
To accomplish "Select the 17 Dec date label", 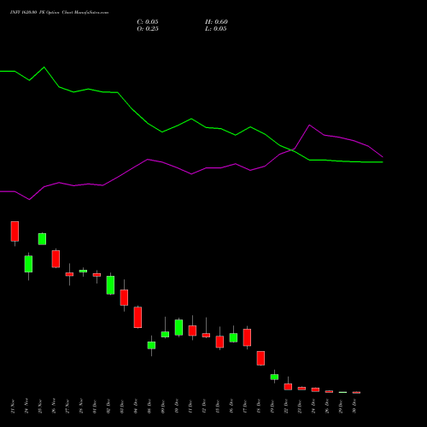I will click(245, 407).
